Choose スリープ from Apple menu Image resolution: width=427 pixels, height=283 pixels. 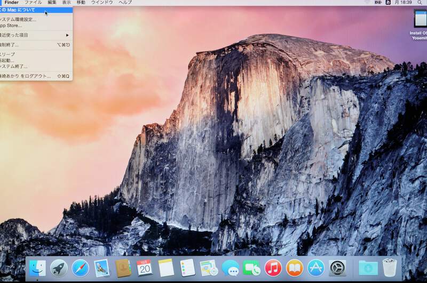pyautogui.click(x=36, y=54)
